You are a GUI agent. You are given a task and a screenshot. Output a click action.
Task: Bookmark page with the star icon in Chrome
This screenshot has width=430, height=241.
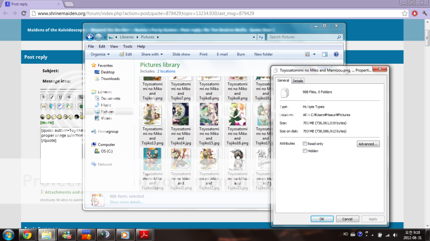click(x=404, y=13)
